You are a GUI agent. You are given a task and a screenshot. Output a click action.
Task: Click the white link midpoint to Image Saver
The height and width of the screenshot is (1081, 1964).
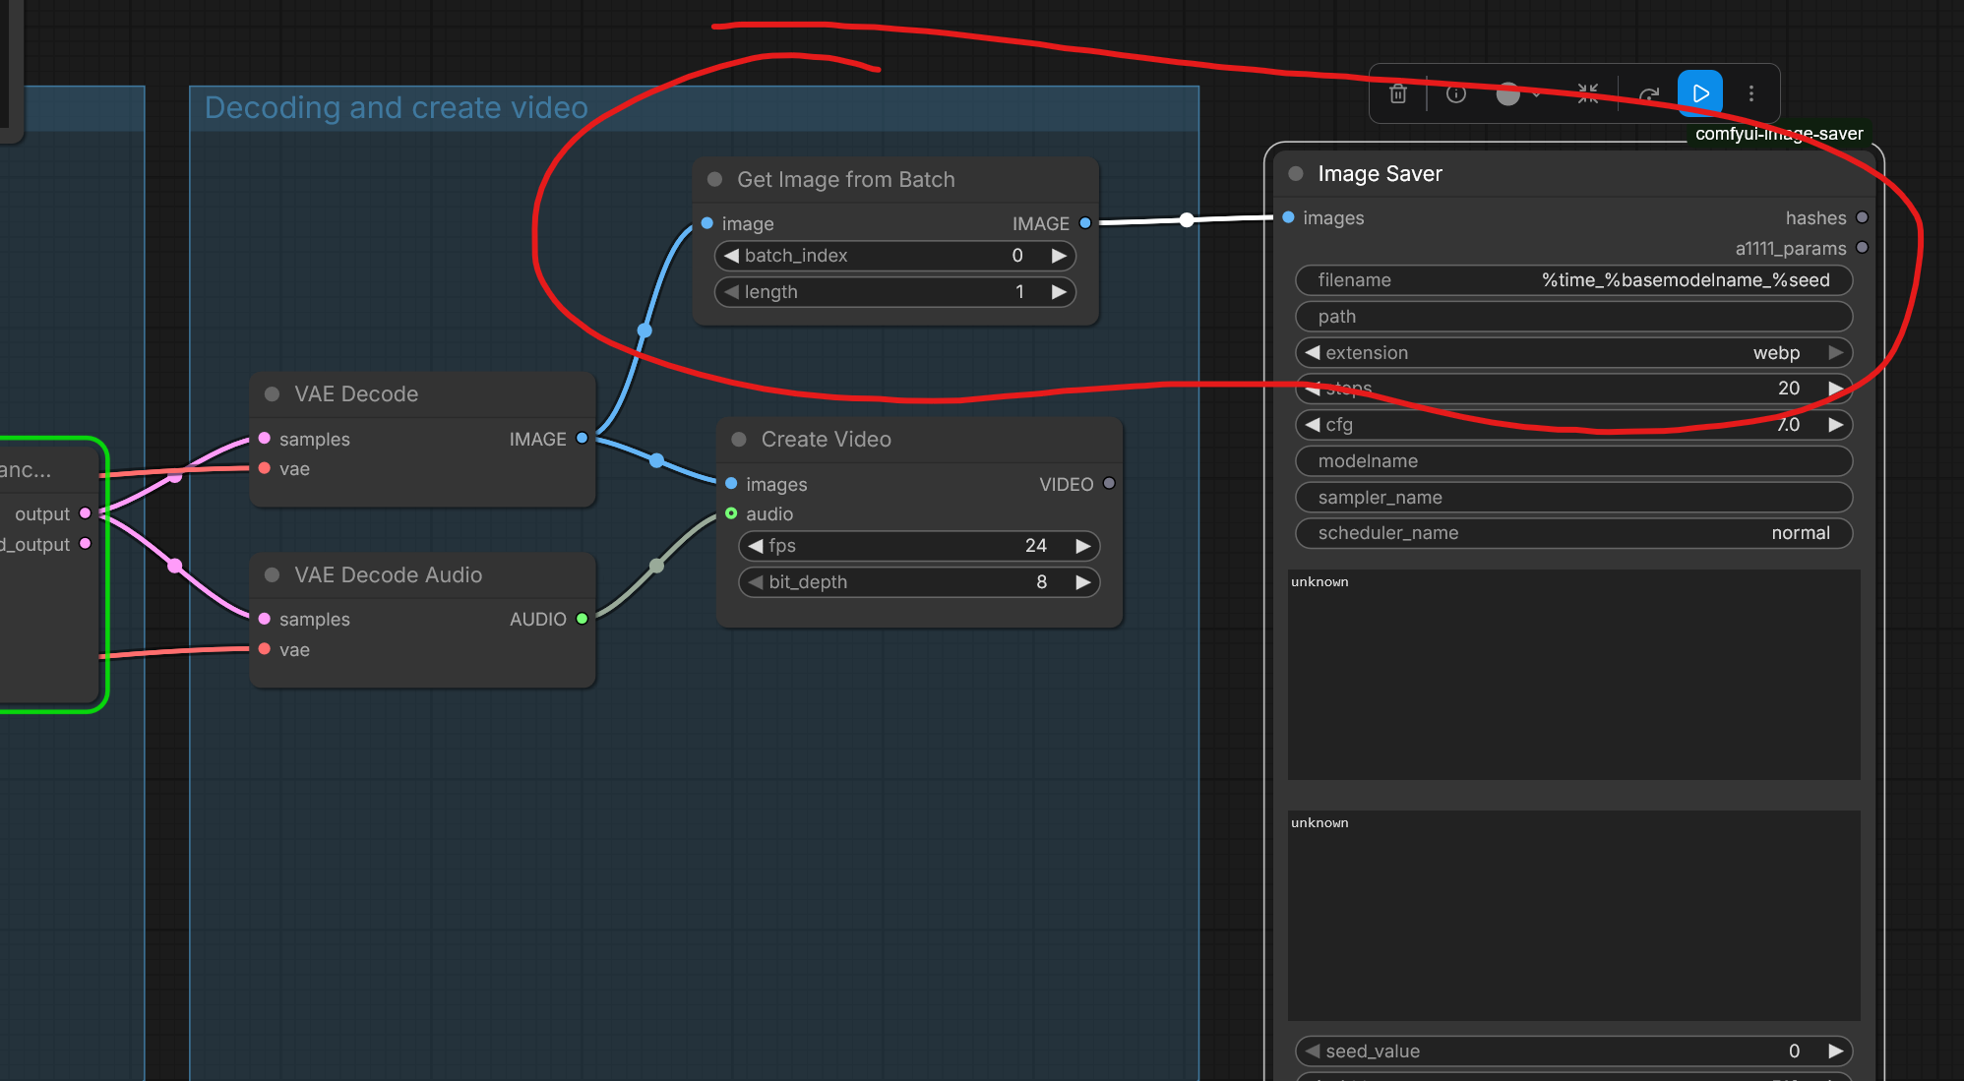tap(1187, 219)
